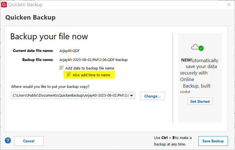Close the Quicken Backup window
This screenshot has width=235, height=150.
[229, 5]
